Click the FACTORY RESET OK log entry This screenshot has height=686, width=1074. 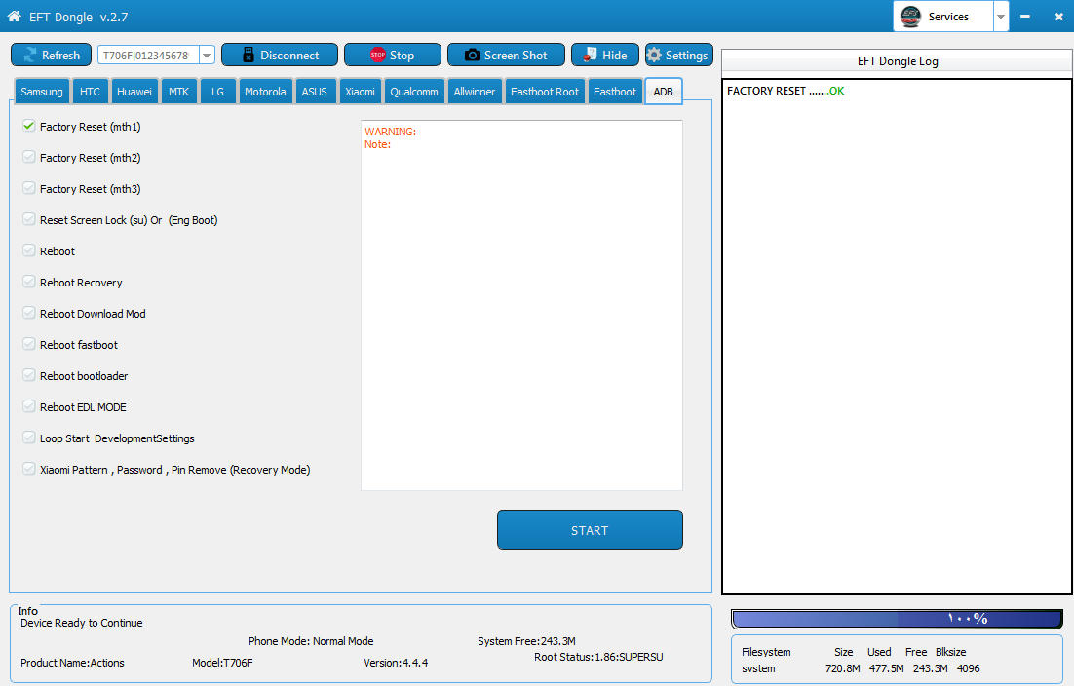point(786,91)
